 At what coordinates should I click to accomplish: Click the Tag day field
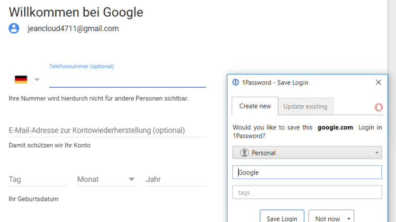pyautogui.click(x=39, y=179)
